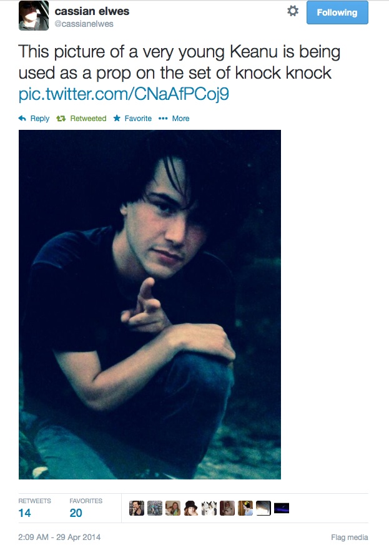Screen dimensions: 389x545
Task: Open the avatar with black top hat
Action: (x=191, y=508)
